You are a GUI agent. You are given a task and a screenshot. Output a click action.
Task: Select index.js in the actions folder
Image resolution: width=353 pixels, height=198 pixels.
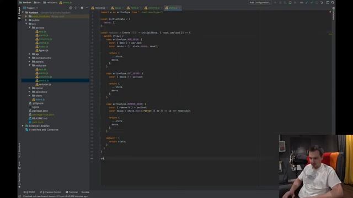click(x=42, y=47)
